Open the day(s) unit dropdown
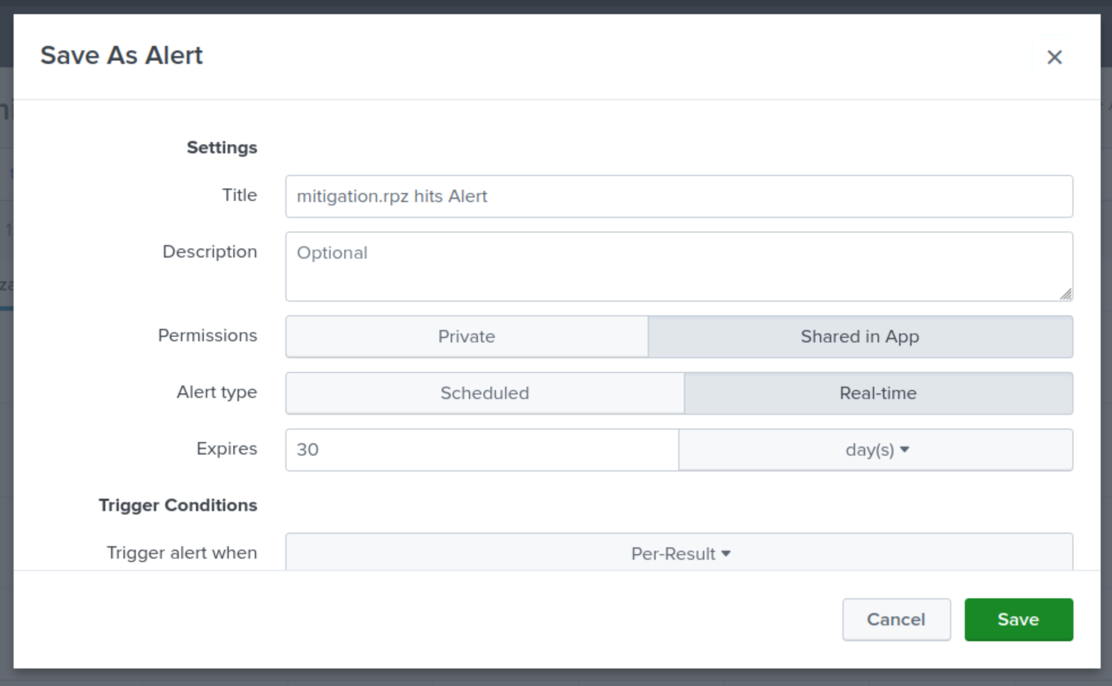1112x686 pixels. [x=875, y=450]
